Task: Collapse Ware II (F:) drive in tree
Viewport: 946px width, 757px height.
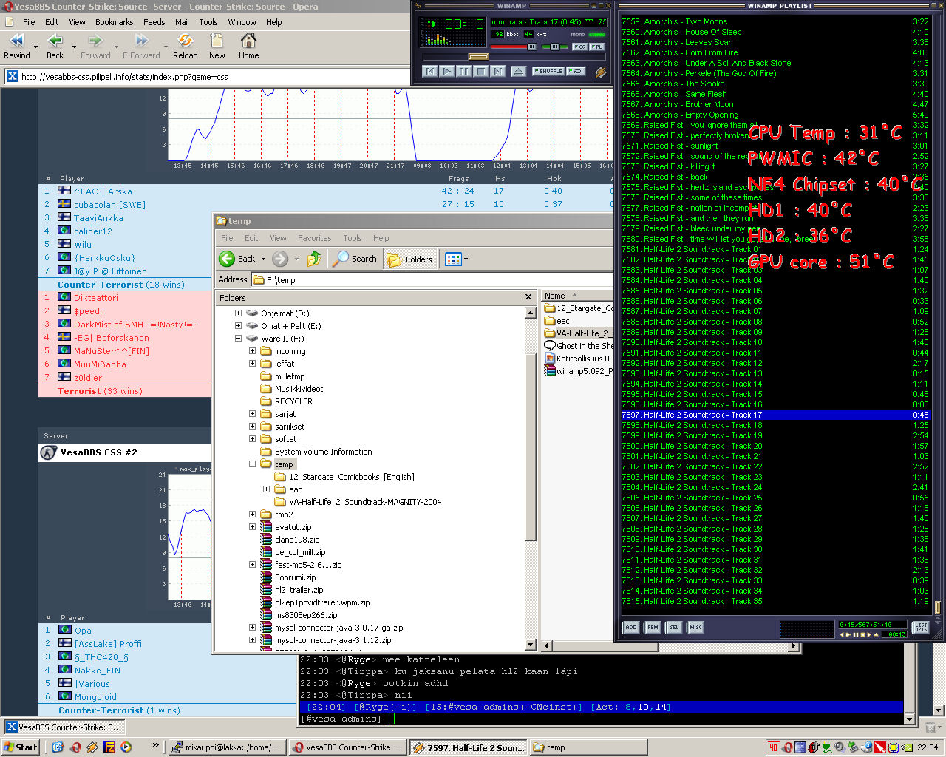Action: click(238, 339)
